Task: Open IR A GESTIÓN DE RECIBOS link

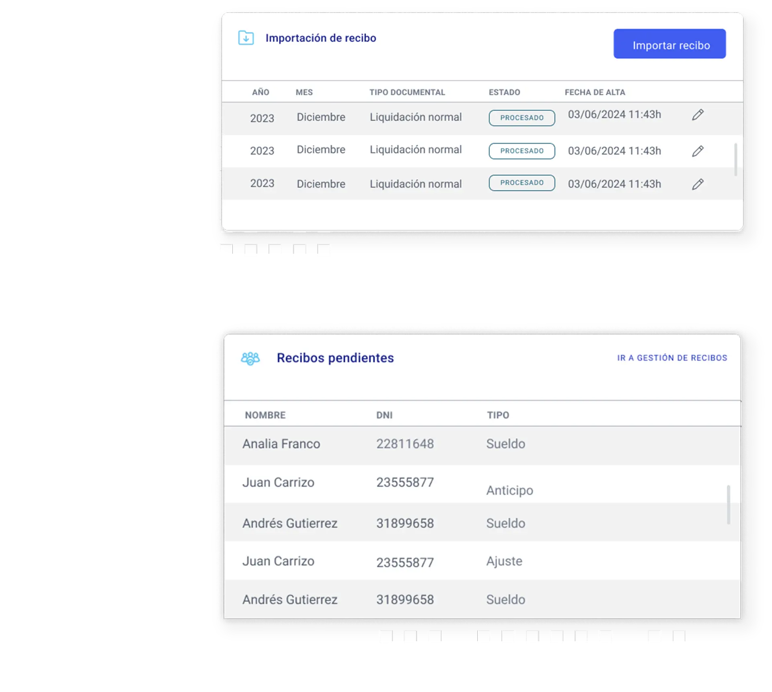Action: pos(672,358)
